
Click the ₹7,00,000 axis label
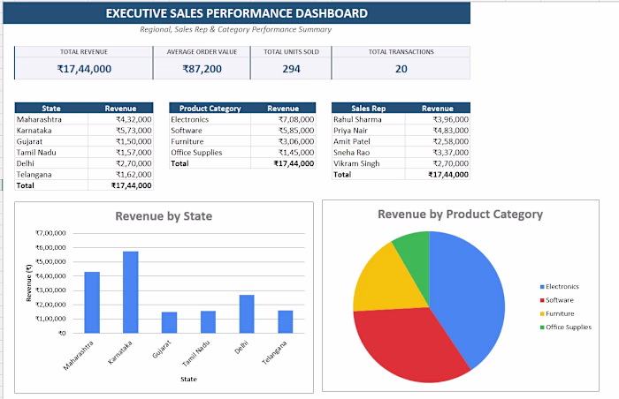(x=50, y=233)
